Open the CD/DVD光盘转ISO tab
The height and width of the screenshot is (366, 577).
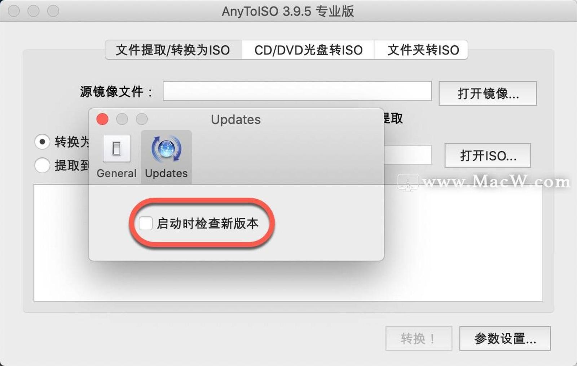[x=308, y=50]
